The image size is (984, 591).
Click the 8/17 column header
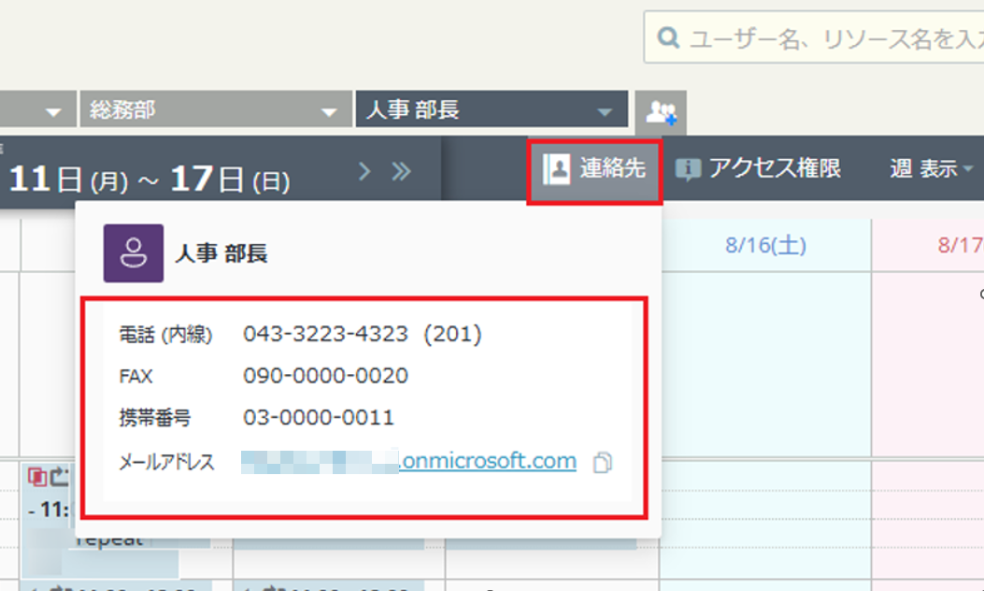[x=929, y=245]
